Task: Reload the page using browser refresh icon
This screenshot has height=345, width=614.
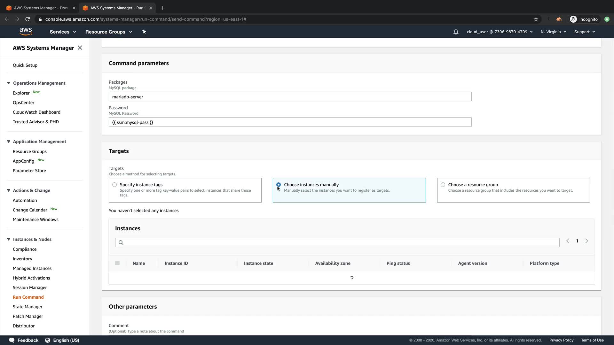Action: [x=28, y=19]
